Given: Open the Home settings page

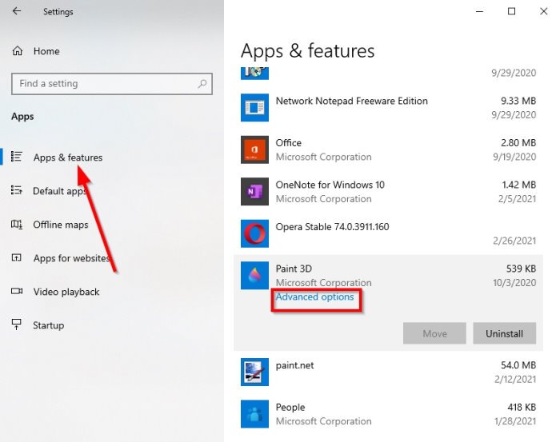Looking at the screenshot, I should pos(46,51).
